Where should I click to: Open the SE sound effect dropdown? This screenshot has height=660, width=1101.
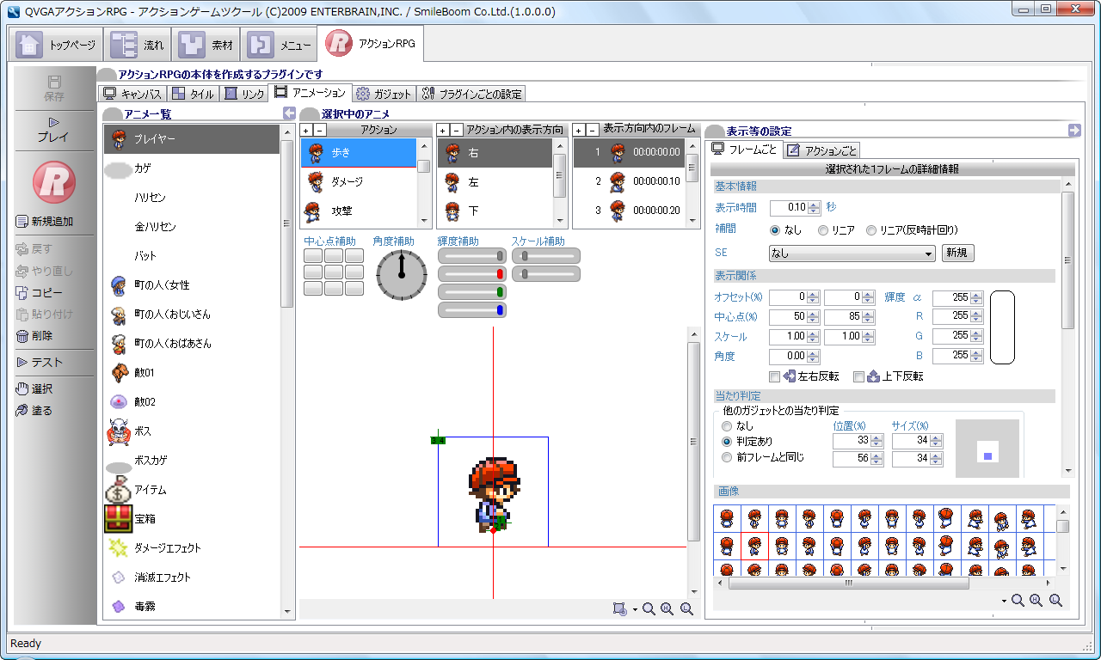coord(852,254)
